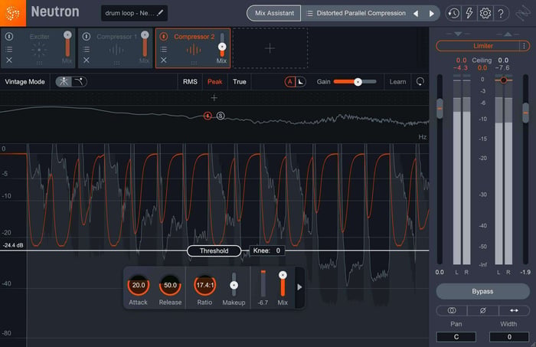Toggle the Compressor 2 power button
The height and width of the screenshot is (347, 536).
coord(164,36)
